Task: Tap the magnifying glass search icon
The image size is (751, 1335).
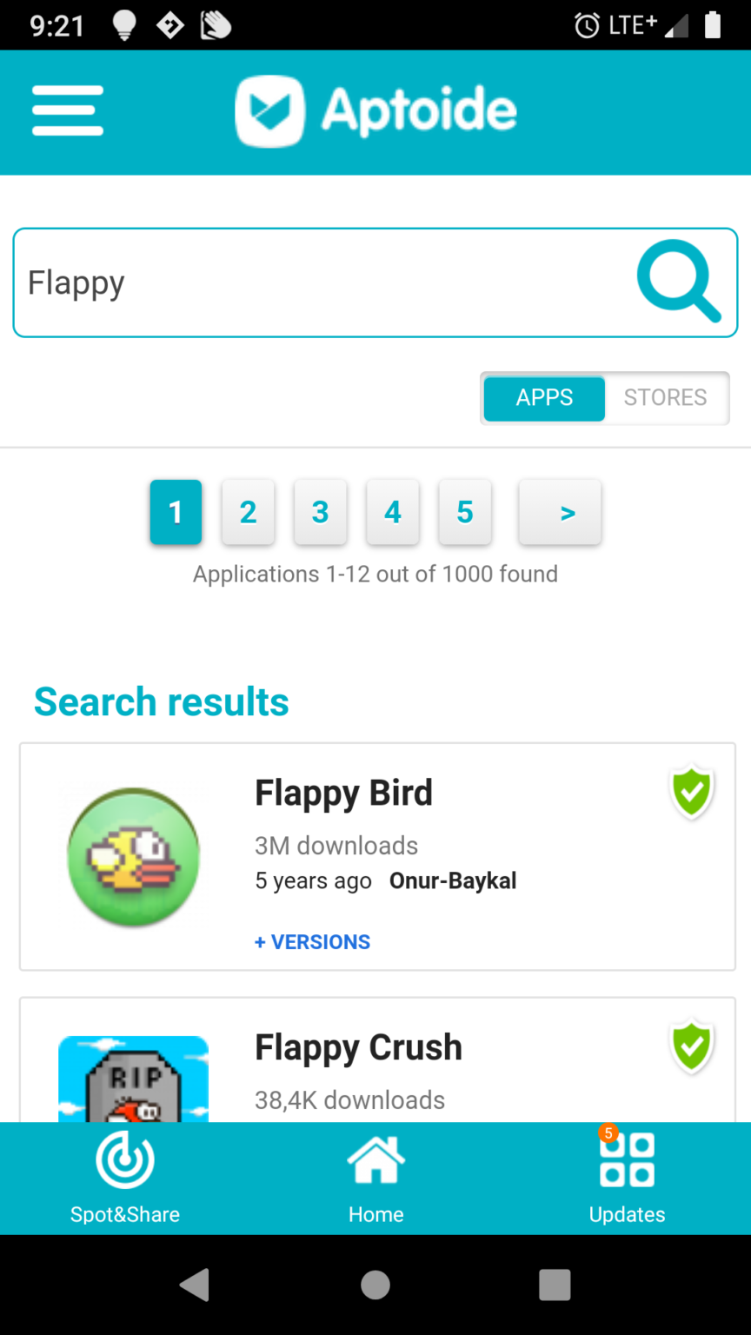Action: point(678,282)
